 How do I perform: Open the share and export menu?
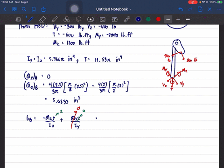coord(43,9)
